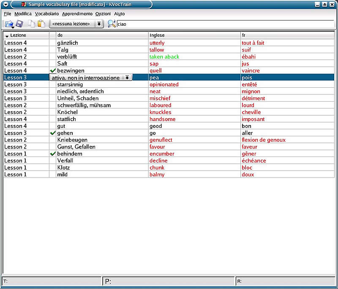Toggle the check mark on bezwingen row
This screenshot has width=338, height=289.
[x=52, y=70]
